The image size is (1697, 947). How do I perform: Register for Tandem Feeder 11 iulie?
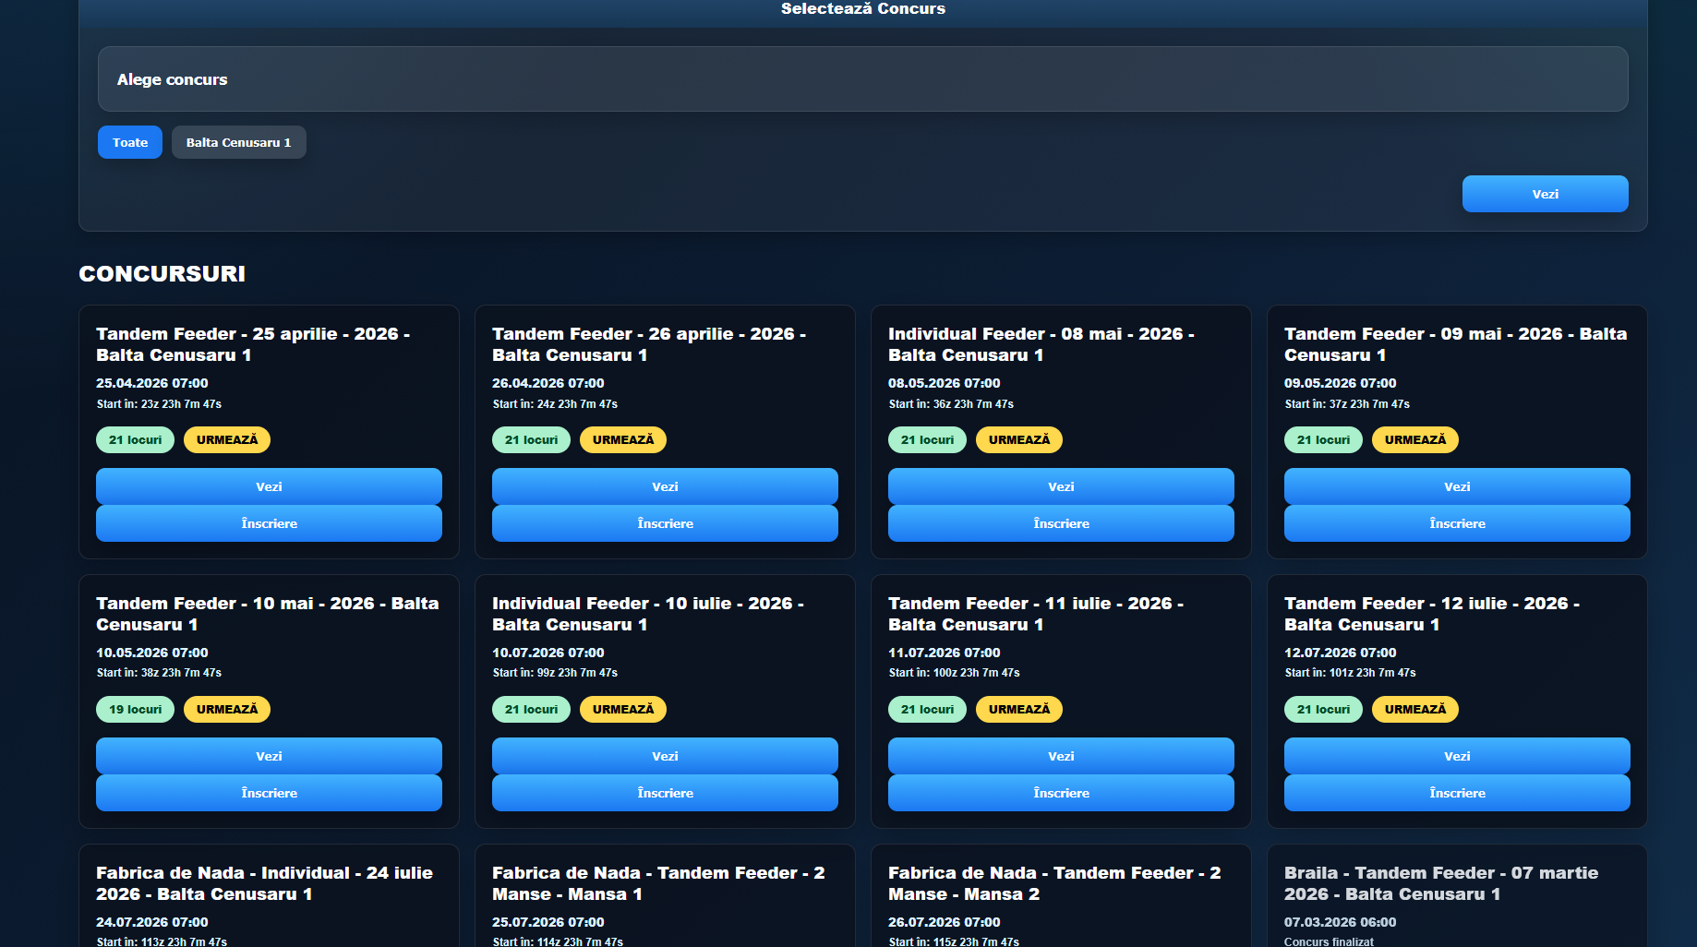pyautogui.click(x=1061, y=793)
